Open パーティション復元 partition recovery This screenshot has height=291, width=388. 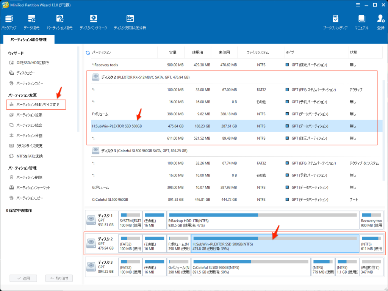click(x=60, y=22)
